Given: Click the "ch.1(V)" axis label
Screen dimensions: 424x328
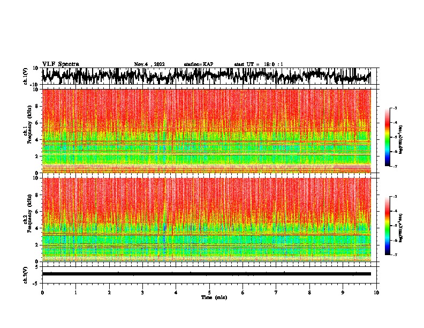Looking at the screenshot, I should point(26,76).
